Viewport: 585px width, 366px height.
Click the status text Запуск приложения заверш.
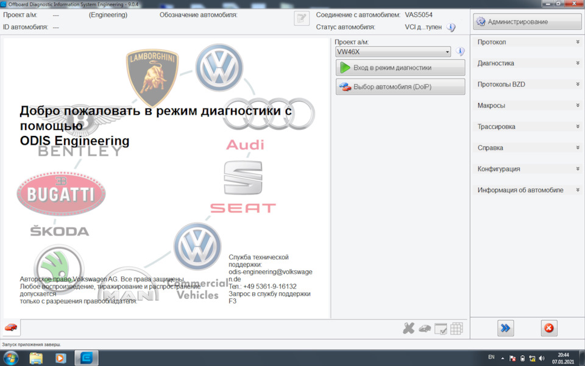[31, 344]
